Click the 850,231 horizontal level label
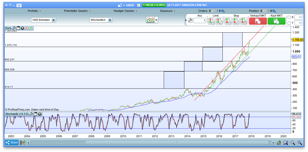Image resolution: width=308 pixels, height=152 pixels. pyautogui.click(x=10, y=60)
